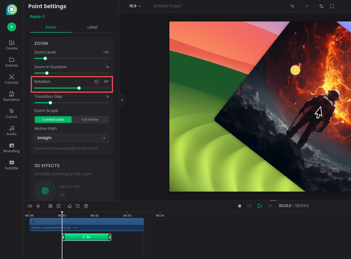Image resolution: width=351 pixels, height=259 pixels.
Task: Reset the Rotation value
Action: click(x=97, y=82)
